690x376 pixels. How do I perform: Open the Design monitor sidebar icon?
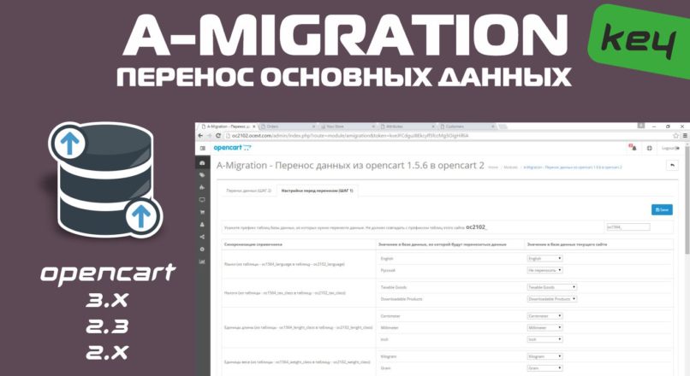coord(202,200)
